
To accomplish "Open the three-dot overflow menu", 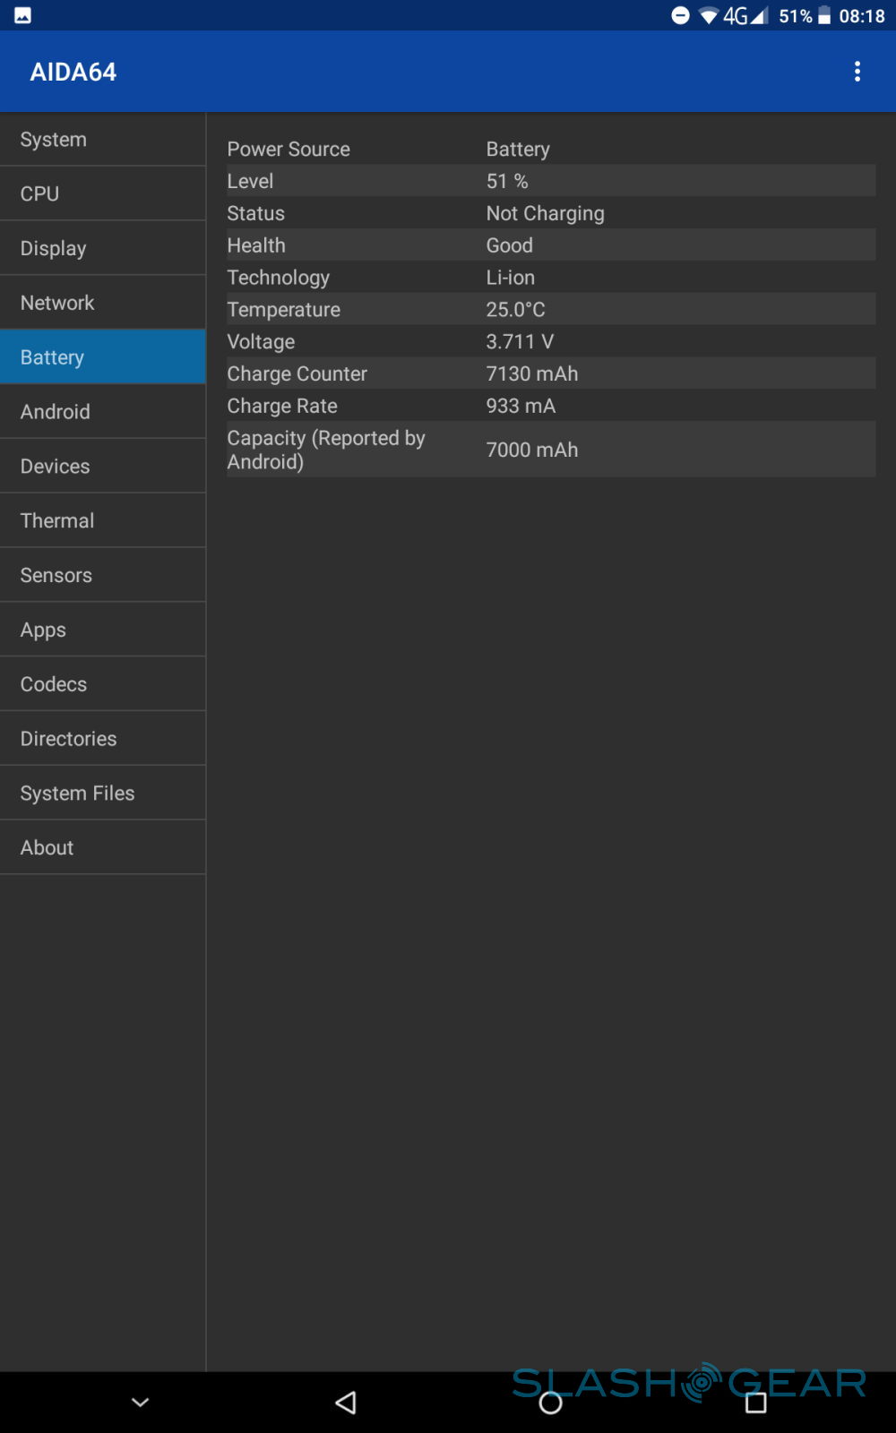I will (x=857, y=72).
